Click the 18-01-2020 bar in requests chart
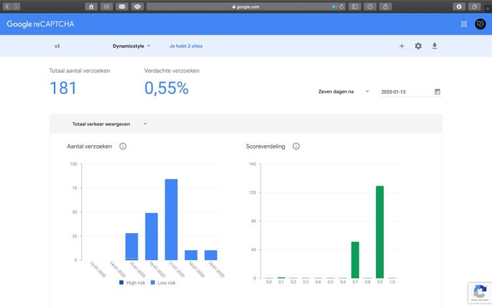This screenshot has width=492, height=308. (191, 255)
